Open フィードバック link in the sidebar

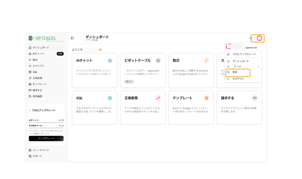[x=41, y=150]
